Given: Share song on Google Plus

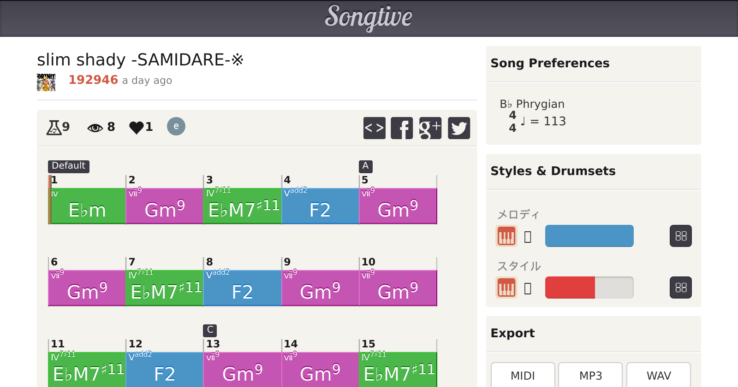Looking at the screenshot, I should (x=430, y=128).
